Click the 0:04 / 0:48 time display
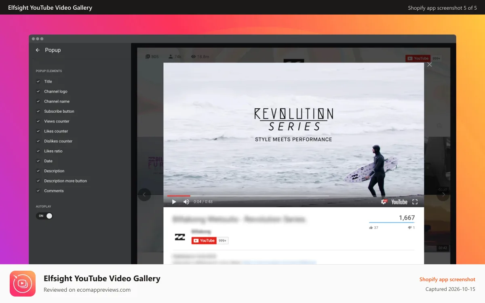 coord(203,202)
